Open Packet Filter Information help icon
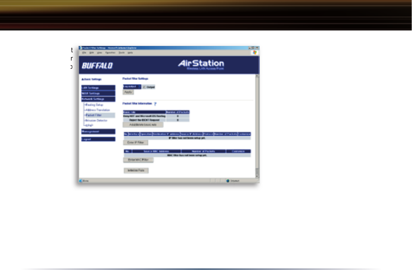 155,104
